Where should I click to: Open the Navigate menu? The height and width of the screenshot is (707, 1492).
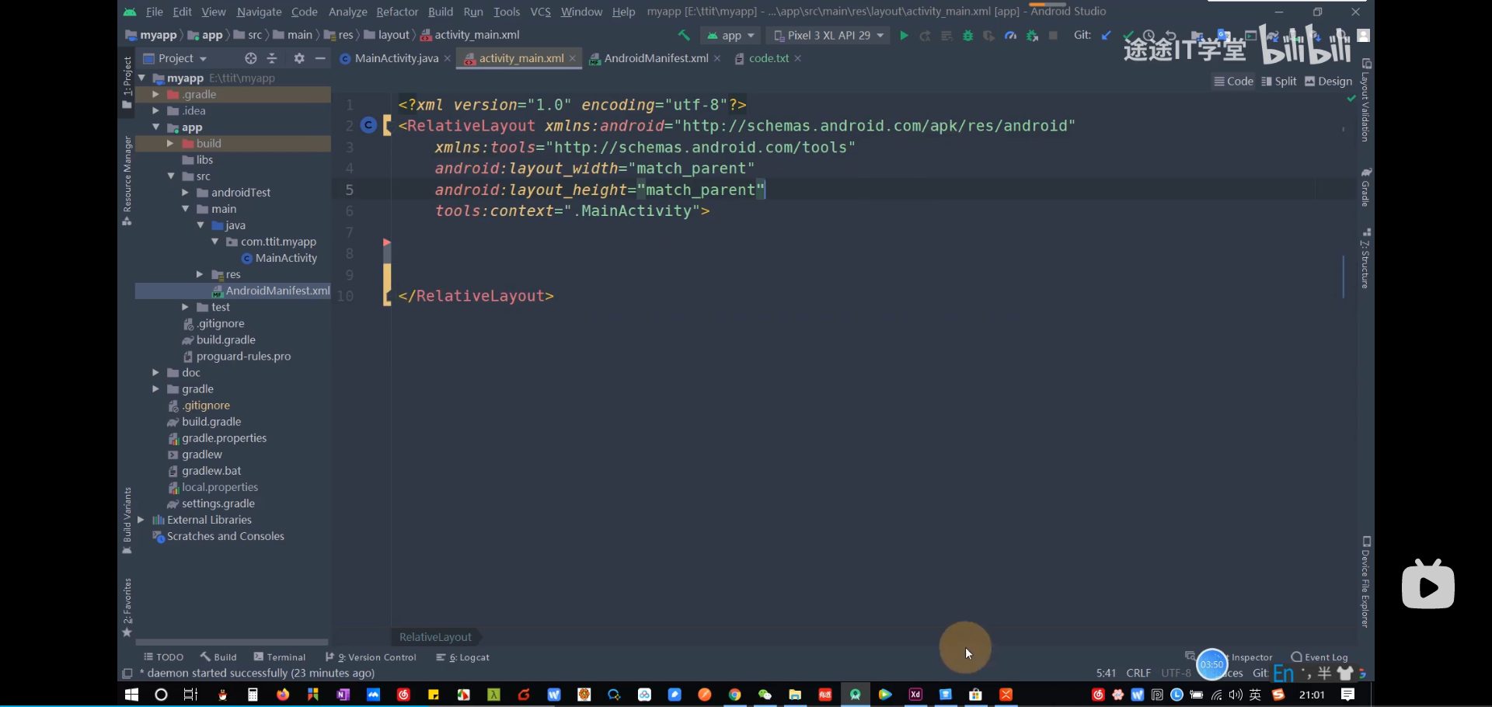point(259,12)
